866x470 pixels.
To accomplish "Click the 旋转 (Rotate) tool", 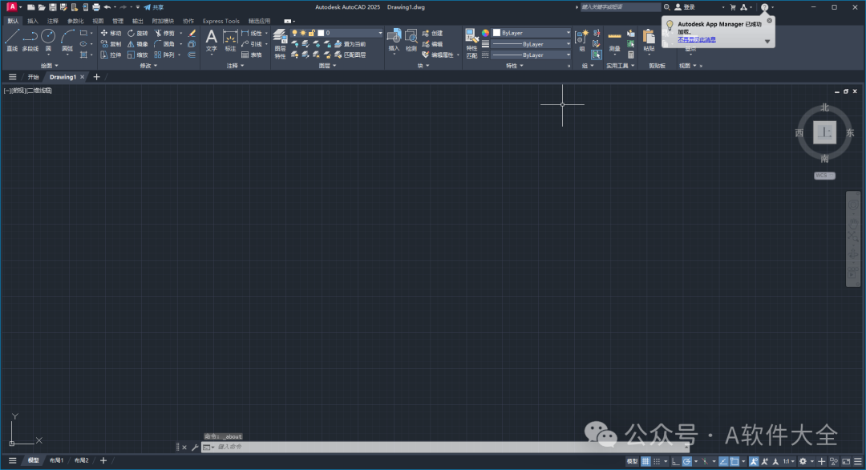I will [137, 33].
